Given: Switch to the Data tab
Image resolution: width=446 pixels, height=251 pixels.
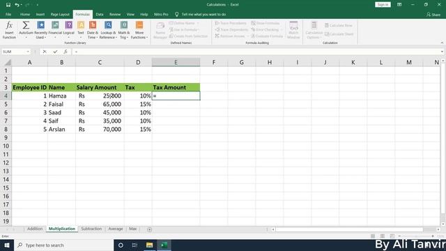Looking at the screenshot, I should pyautogui.click(x=100, y=14).
